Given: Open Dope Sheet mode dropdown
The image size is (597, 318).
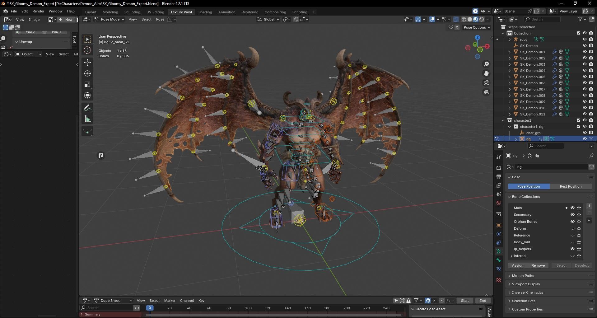Looking at the screenshot, I should (113, 301).
